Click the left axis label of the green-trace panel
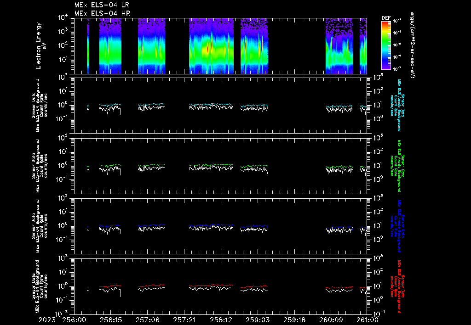 point(40,166)
